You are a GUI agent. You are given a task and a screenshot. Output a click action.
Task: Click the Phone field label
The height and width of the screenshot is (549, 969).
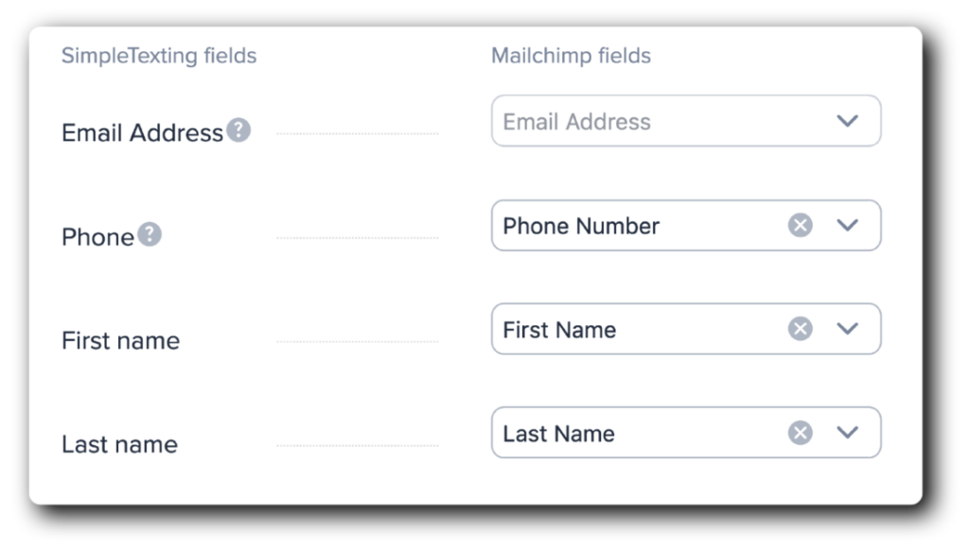pyautogui.click(x=97, y=236)
